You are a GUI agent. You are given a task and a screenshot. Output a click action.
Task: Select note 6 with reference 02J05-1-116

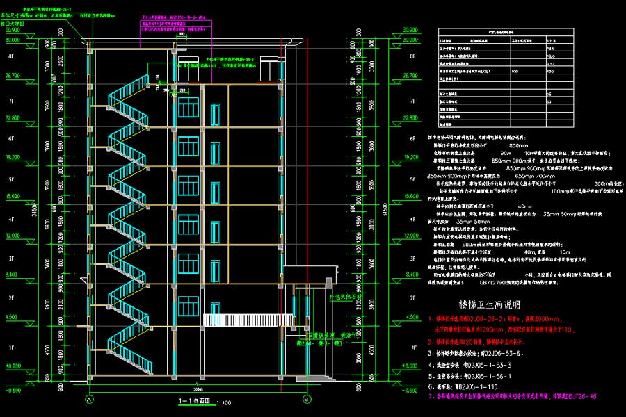pyautogui.click(x=463, y=386)
